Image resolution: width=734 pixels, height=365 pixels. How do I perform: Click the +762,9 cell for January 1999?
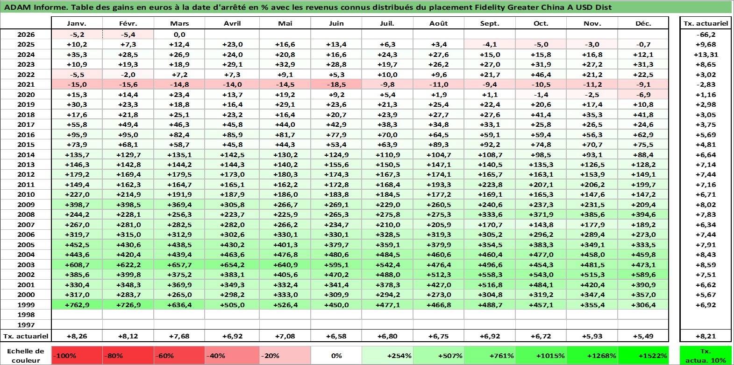pos(77,305)
